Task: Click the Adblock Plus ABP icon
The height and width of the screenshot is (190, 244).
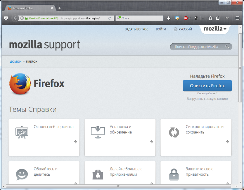Action: 186,18
